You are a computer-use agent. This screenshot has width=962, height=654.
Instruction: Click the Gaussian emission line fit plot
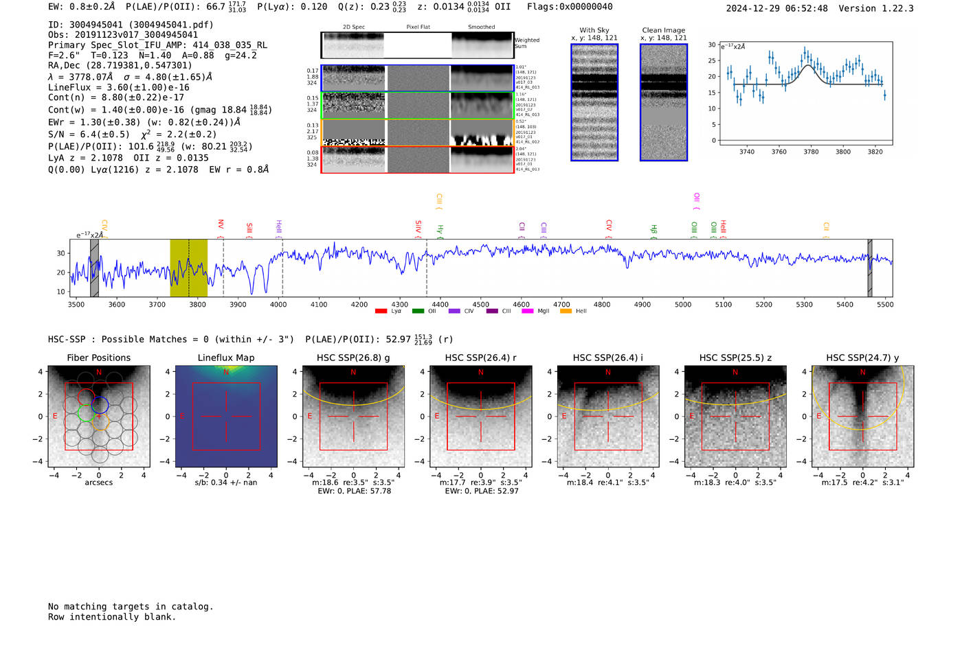[x=805, y=93]
